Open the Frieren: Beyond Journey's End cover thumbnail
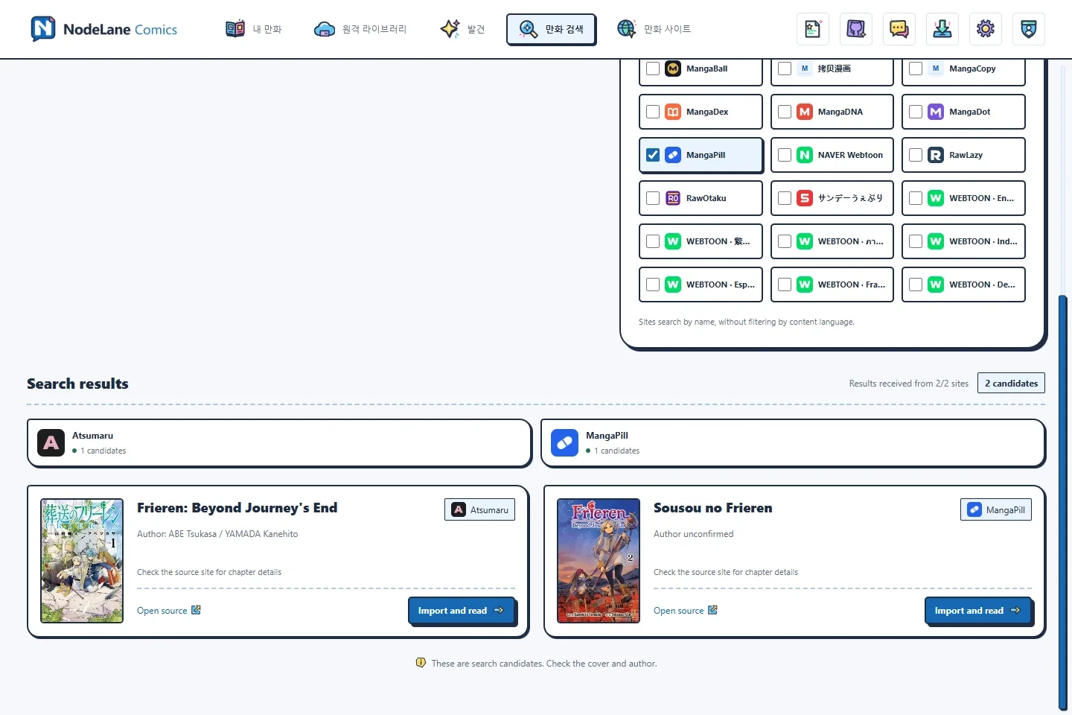 click(82, 561)
